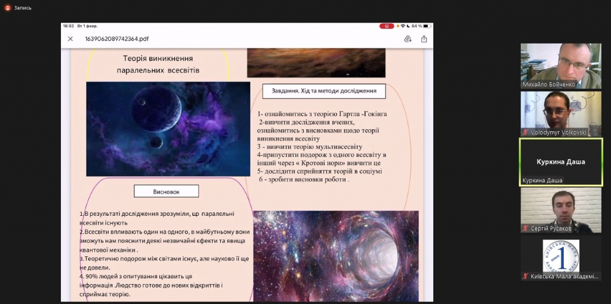The width and height of the screenshot is (611, 304).
Task: Tap the battery icon in iPad status bar
Action: 427,26
